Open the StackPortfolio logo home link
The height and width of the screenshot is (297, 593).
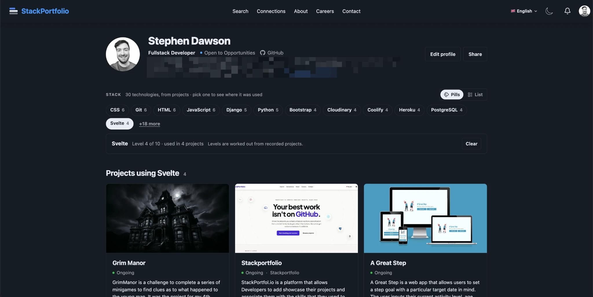pos(39,11)
